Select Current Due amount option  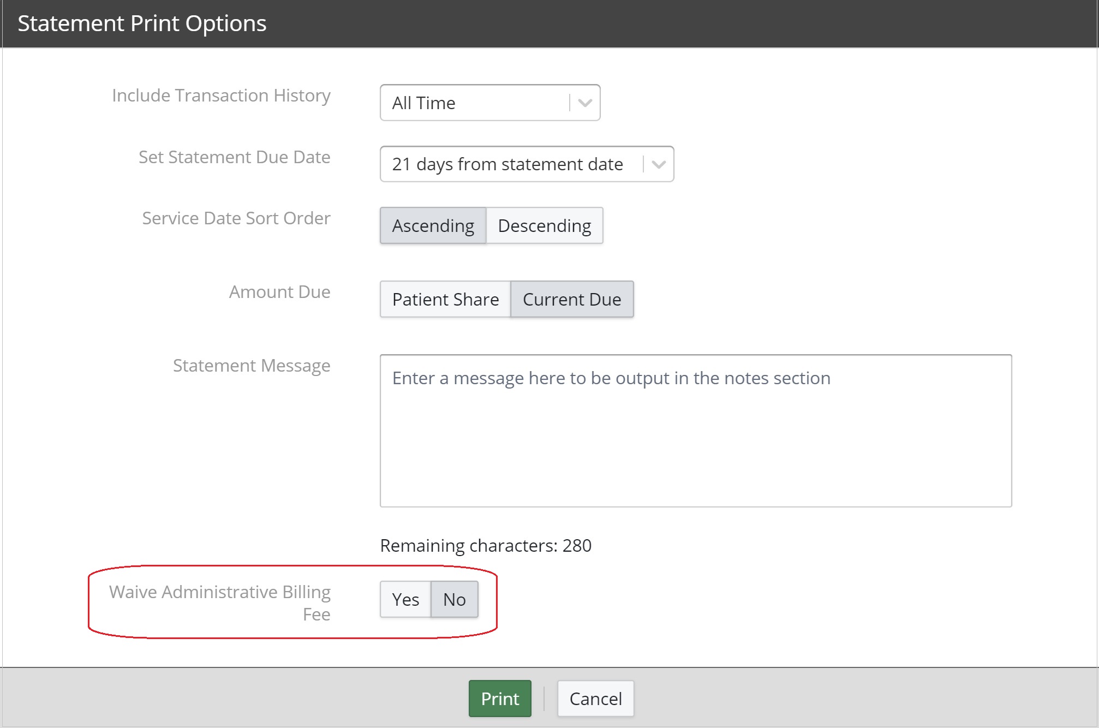(x=571, y=299)
